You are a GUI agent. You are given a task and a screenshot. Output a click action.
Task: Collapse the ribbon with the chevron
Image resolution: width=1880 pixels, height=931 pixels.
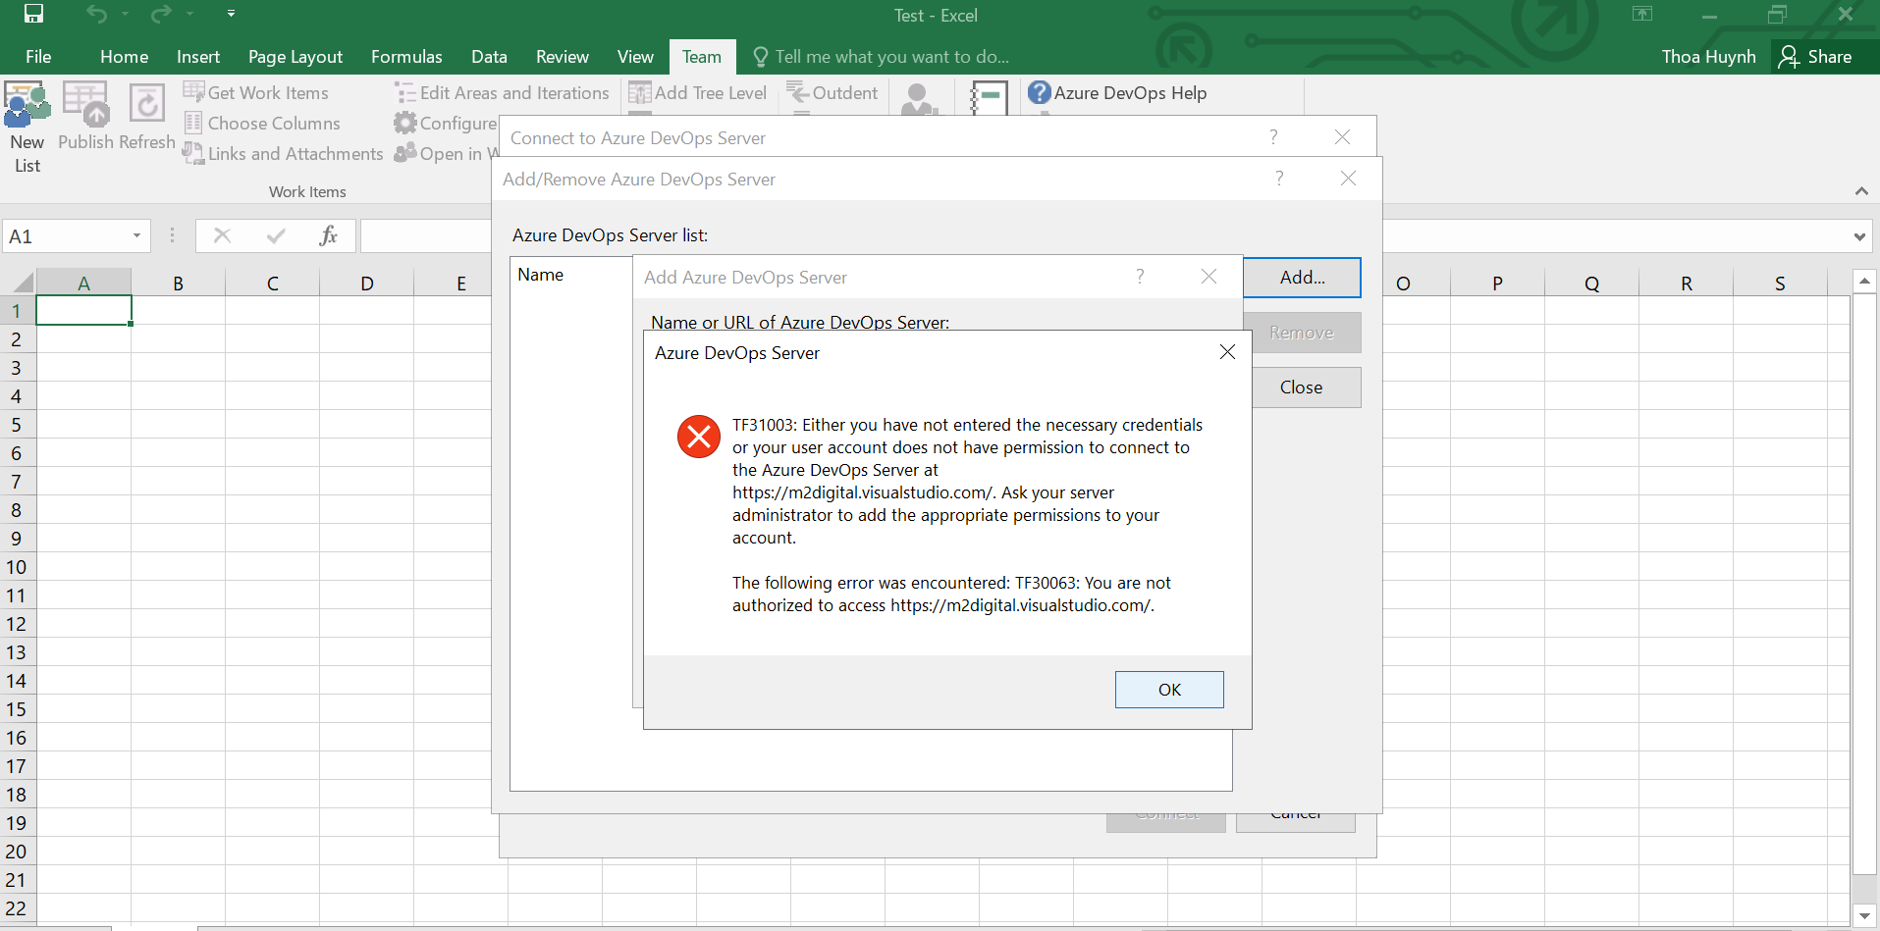pos(1861,190)
